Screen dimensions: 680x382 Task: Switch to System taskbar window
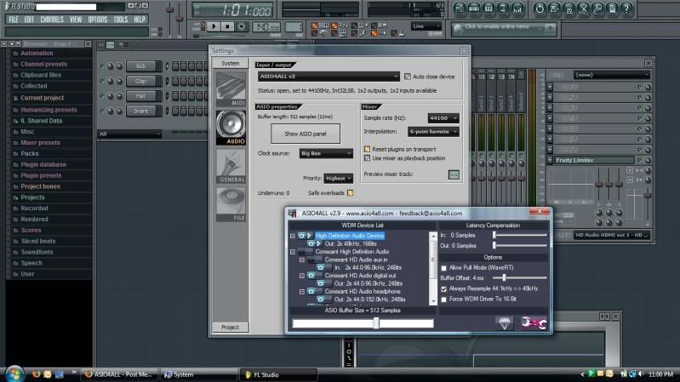tap(197, 374)
